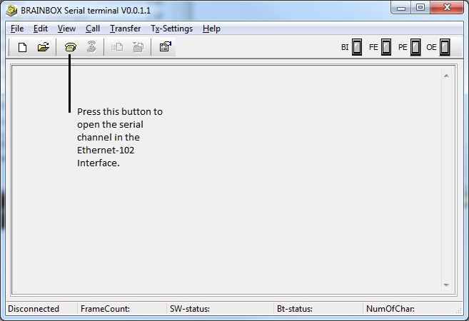The width and height of the screenshot is (469, 321).
Task: Click the BI indicator light
Action: pos(356,47)
